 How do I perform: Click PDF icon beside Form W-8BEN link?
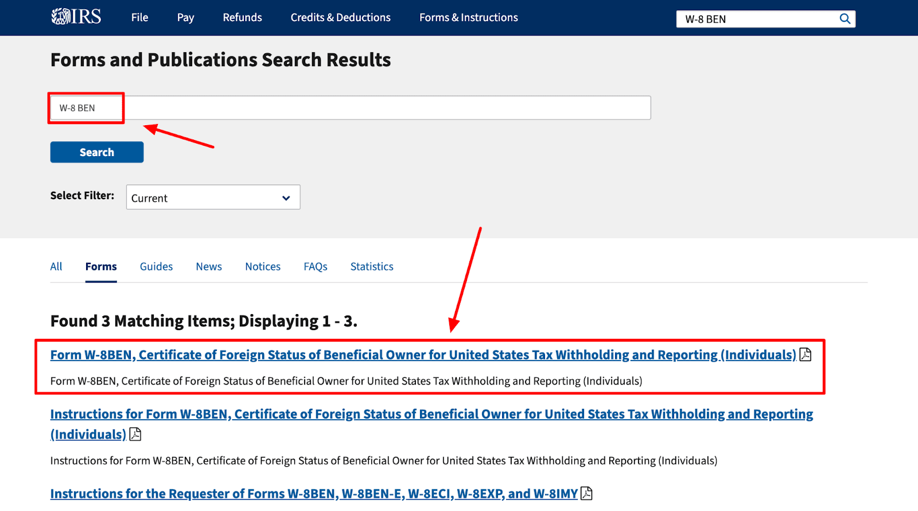tap(806, 355)
